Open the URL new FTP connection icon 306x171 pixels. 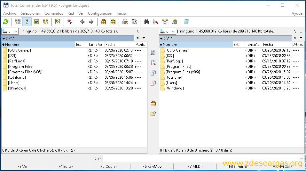click(x=134, y=22)
